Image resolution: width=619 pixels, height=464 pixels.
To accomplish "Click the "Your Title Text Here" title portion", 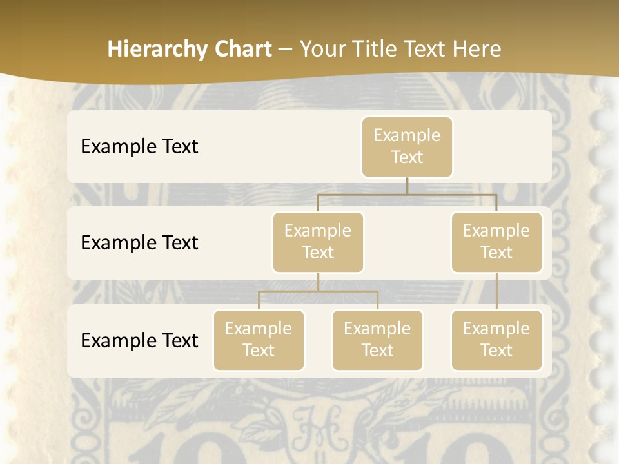I will click(x=400, y=49).
